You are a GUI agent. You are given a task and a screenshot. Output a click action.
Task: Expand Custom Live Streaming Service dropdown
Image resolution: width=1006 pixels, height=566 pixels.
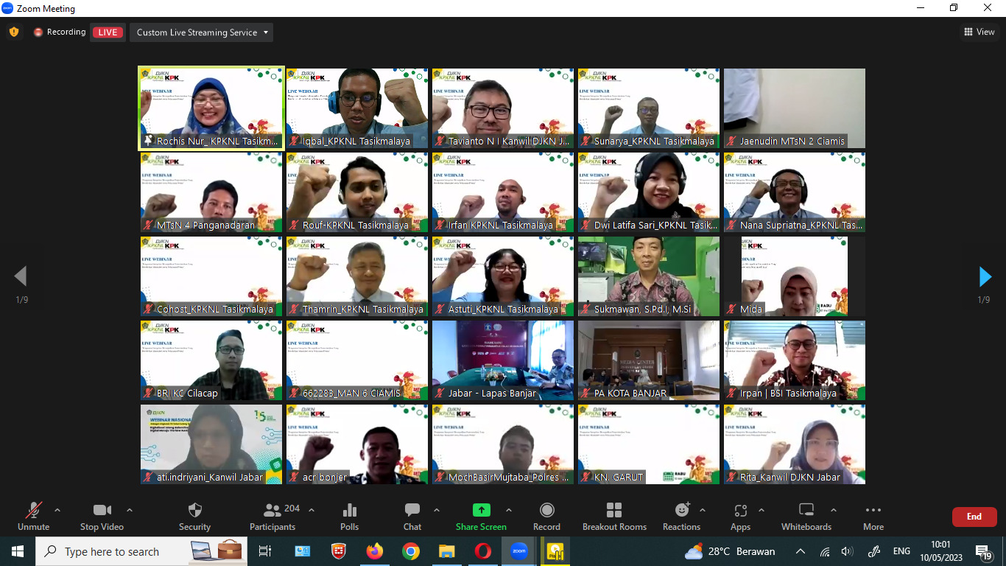[201, 32]
